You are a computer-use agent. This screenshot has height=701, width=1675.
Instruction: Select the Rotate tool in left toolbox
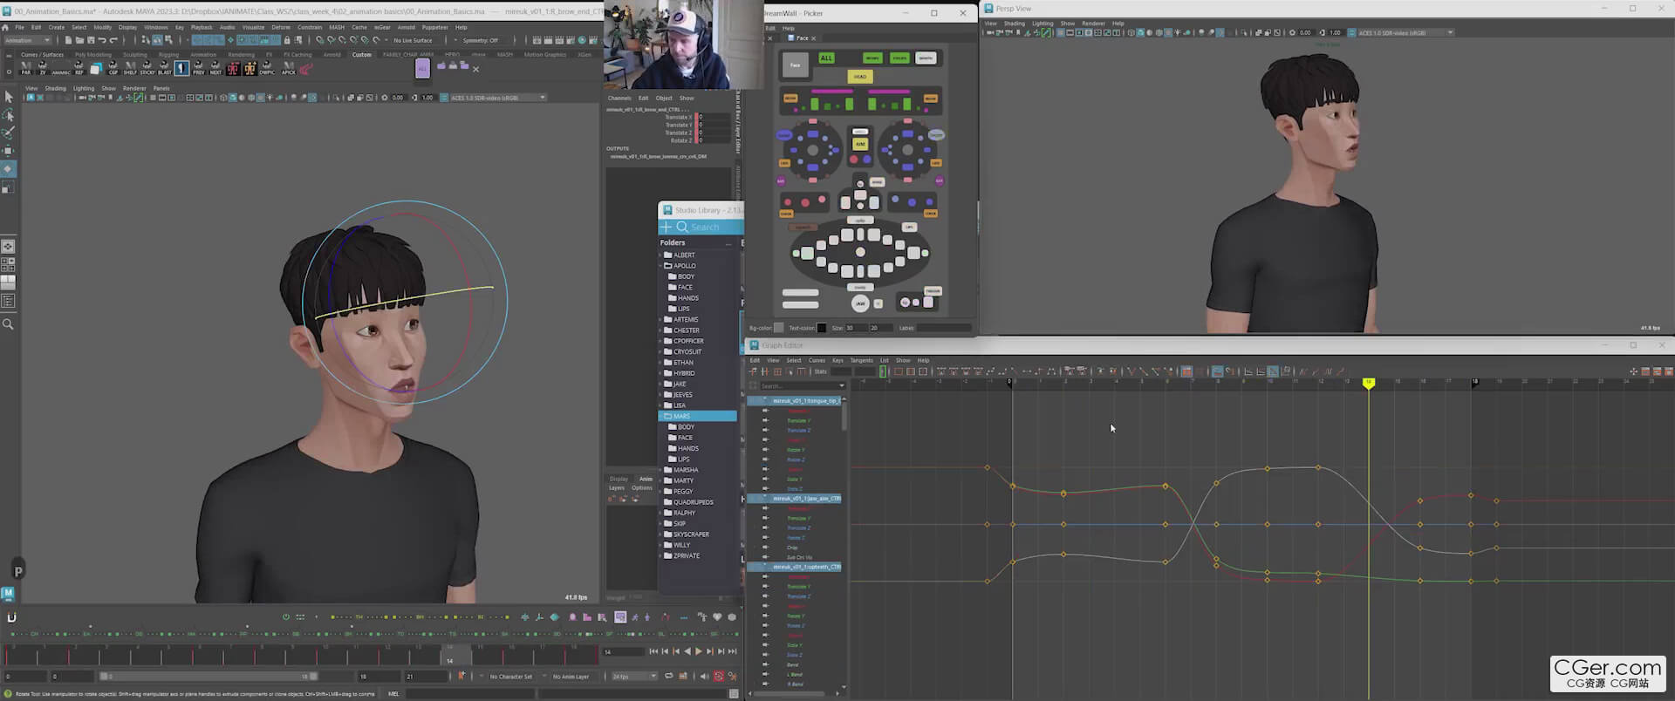[x=8, y=168]
